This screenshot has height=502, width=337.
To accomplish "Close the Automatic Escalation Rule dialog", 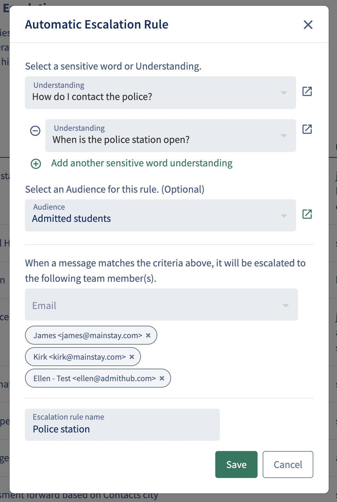I will pyautogui.click(x=308, y=25).
